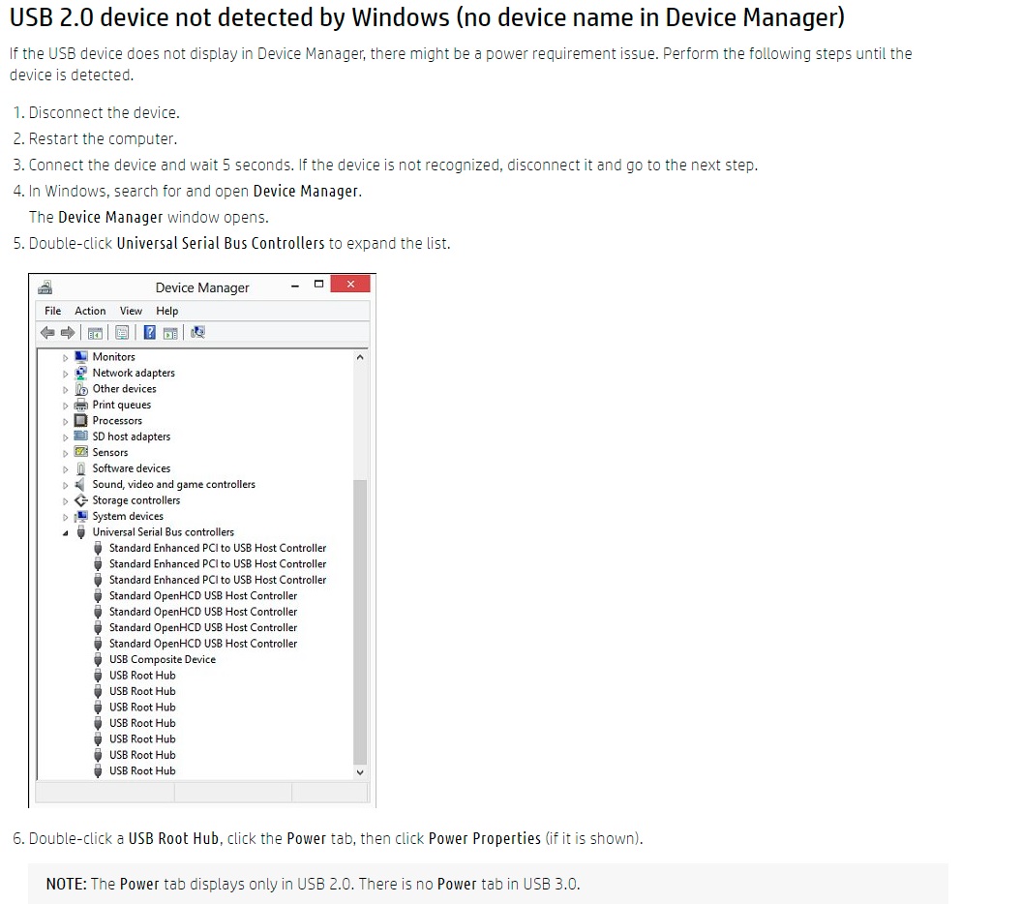
Task: Expand the System devices node
Action: (65, 518)
